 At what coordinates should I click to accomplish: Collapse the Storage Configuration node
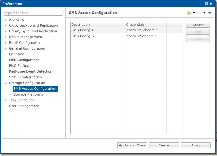(6, 83)
